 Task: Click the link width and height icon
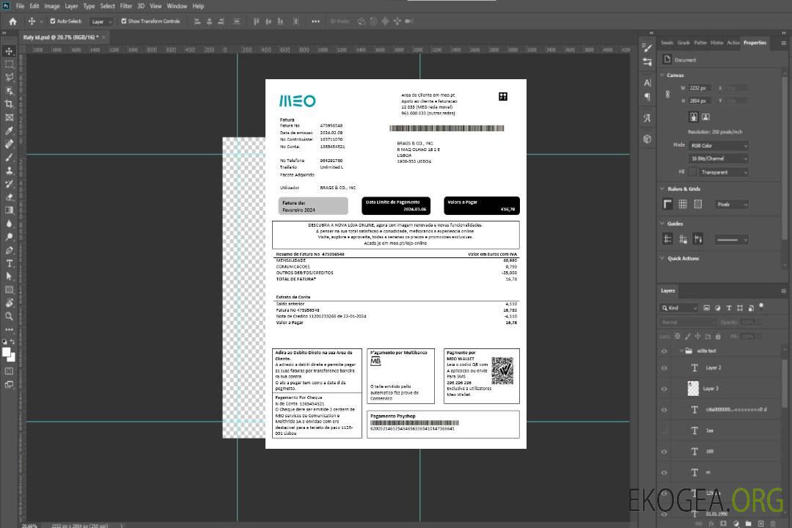tap(668, 95)
